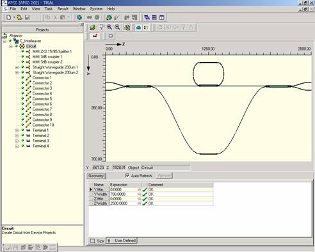This screenshot has height=252, width=315.
Task: Click the Zoom Out magnifier icon
Action: coord(117,27)
